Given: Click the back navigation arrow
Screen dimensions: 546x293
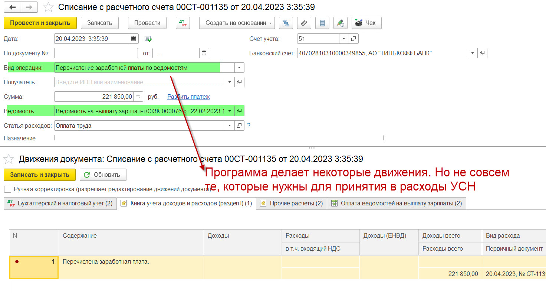Looking at the screenshot, I should pyautogui.click(x=13, y=7).
